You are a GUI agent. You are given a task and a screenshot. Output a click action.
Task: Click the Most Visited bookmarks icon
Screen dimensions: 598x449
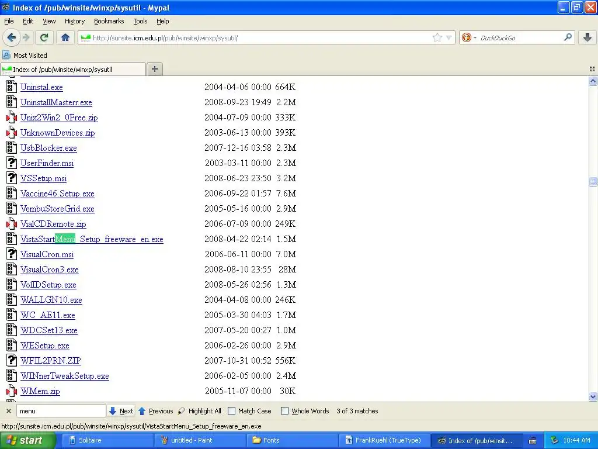[6, 56]
